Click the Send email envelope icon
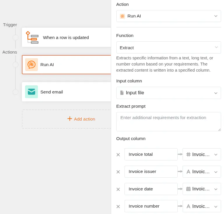 (x=32, y=92)
